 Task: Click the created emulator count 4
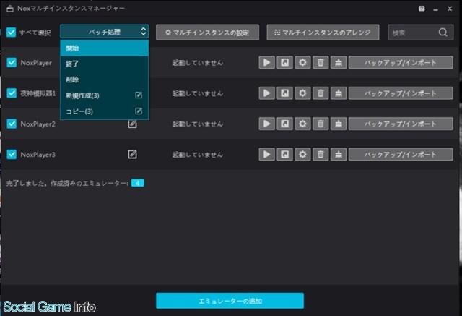138,183
